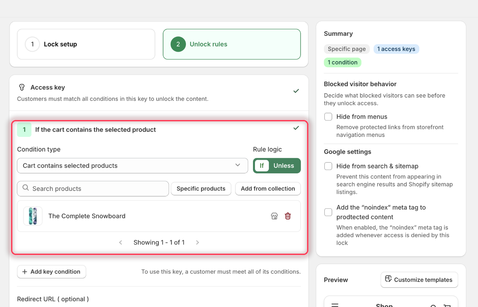478x307 pixels.
Task: Click the Access key icon
Action: 22,87
